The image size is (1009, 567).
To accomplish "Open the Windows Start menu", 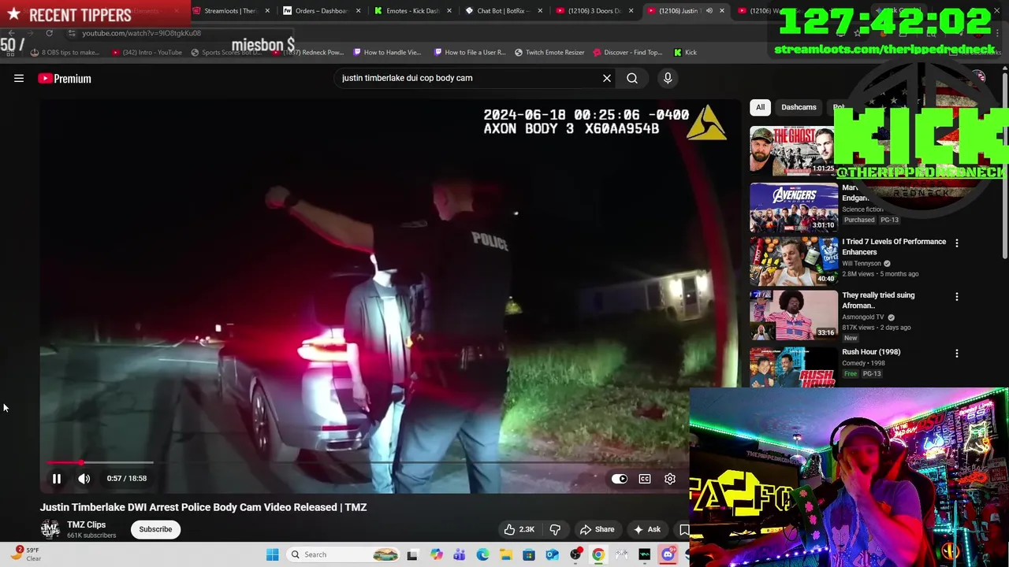I will 273,554.
